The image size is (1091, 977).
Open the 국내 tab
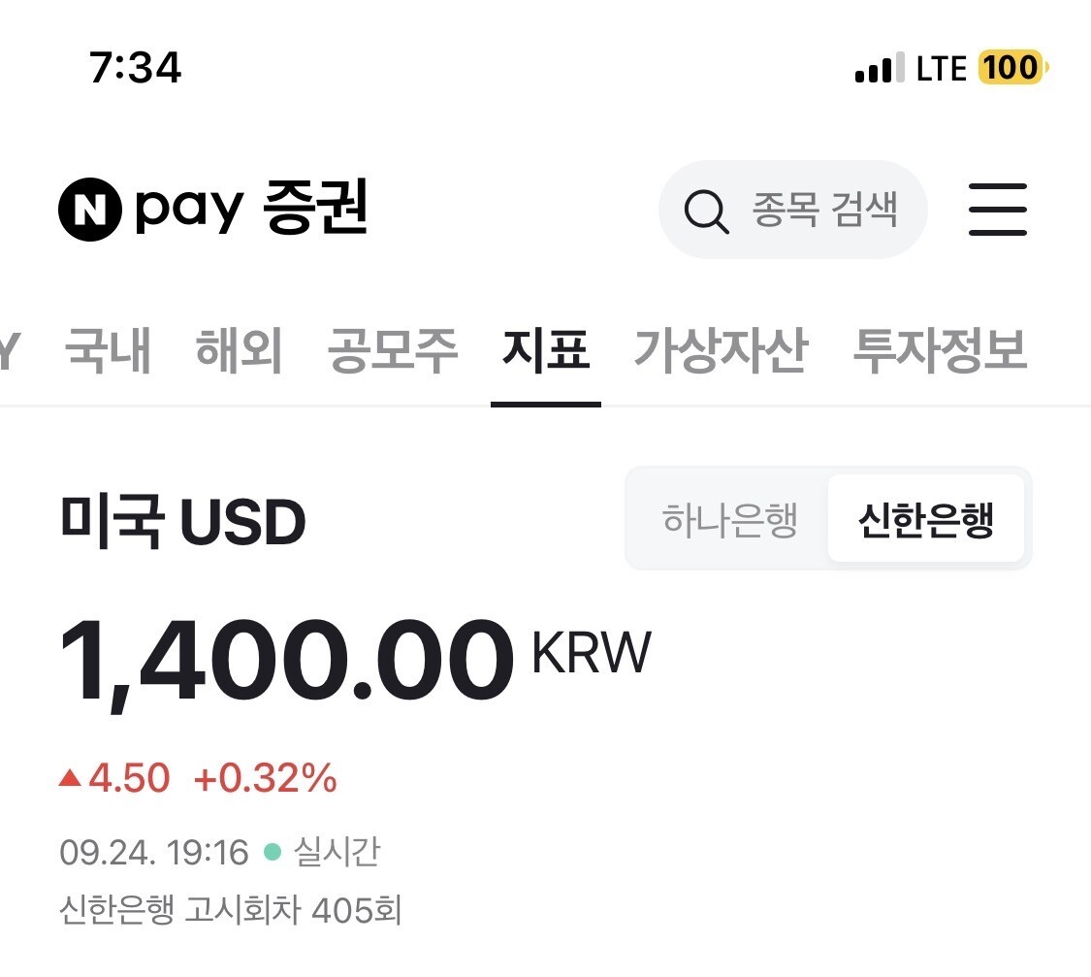tap(108, 350)
